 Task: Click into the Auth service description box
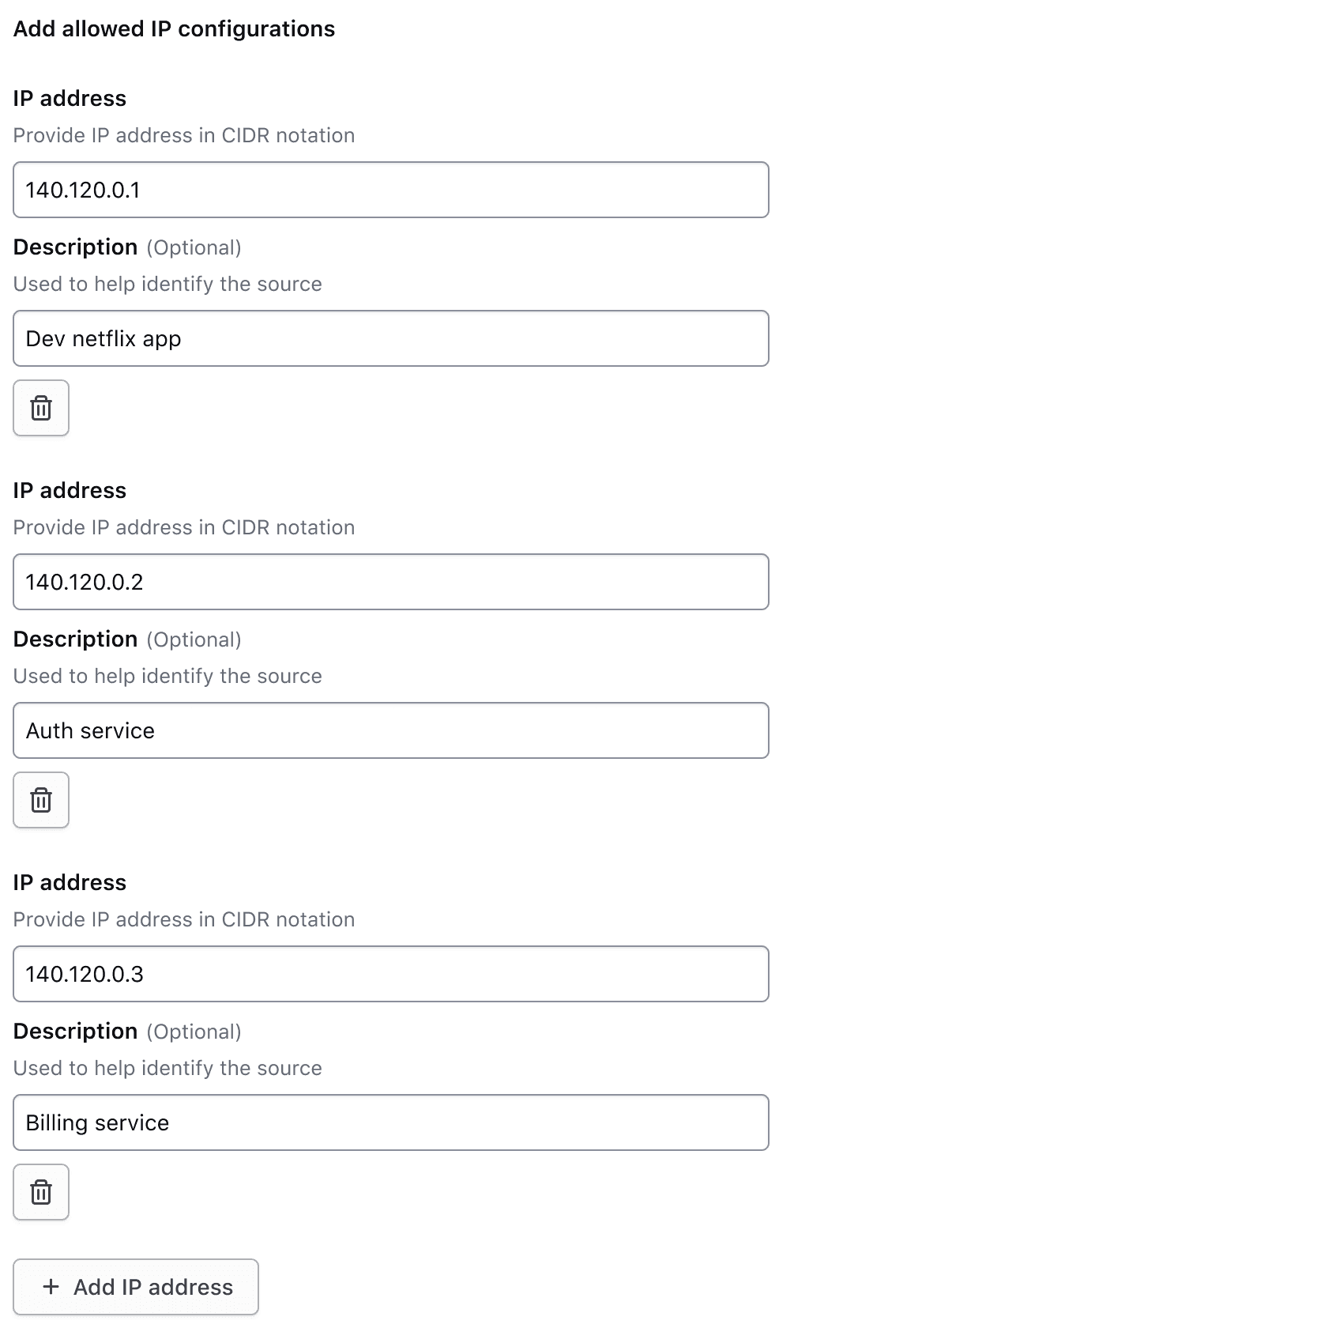pyautogui.click(x=390, y=730)
